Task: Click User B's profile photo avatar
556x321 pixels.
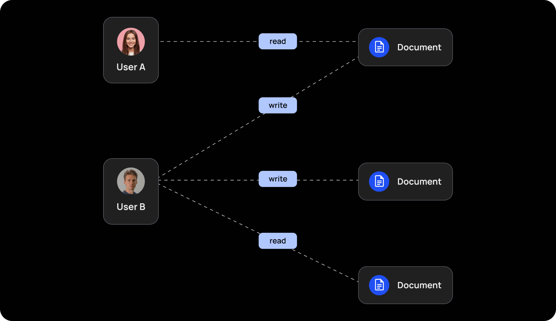Action: (131, 181)
